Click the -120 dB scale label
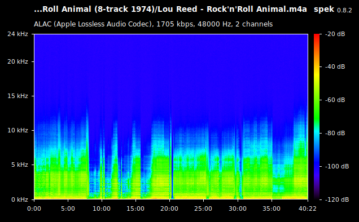Screen dimensions: 359x222 click(337, 199)
